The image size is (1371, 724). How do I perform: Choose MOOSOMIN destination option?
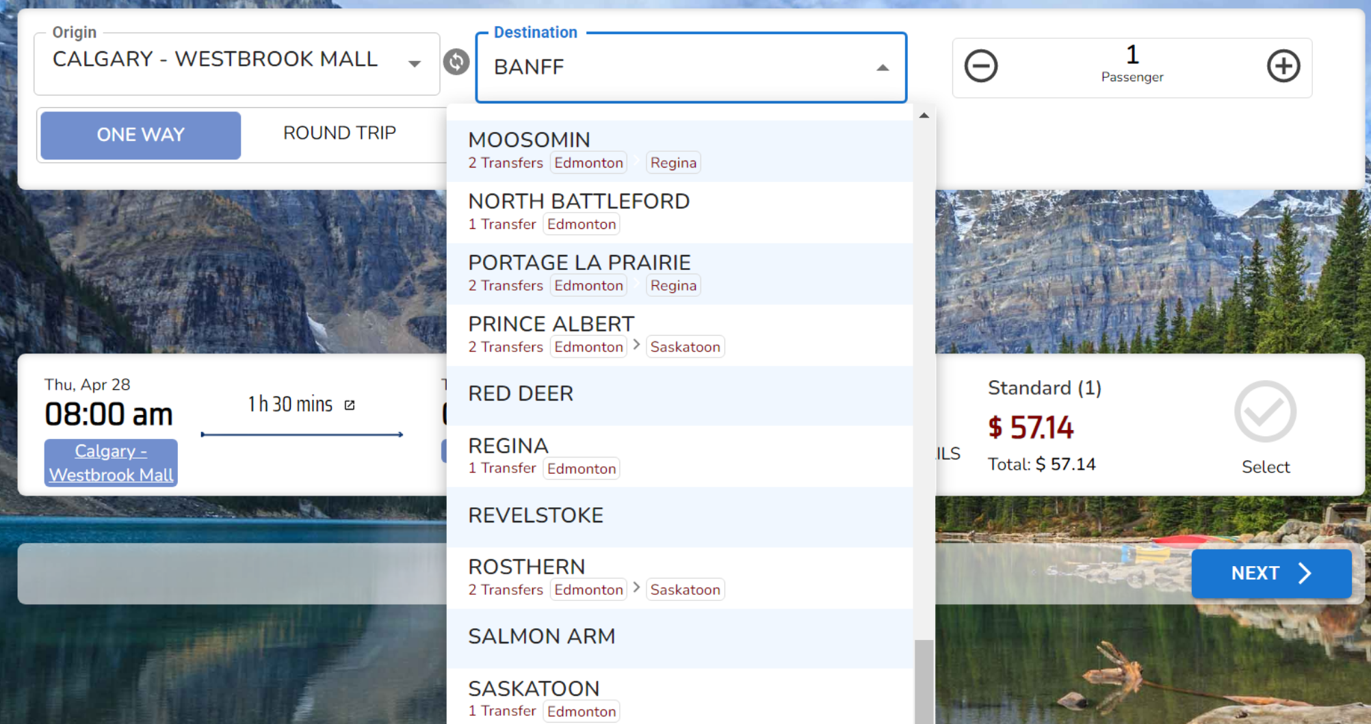tap(680, 151)
